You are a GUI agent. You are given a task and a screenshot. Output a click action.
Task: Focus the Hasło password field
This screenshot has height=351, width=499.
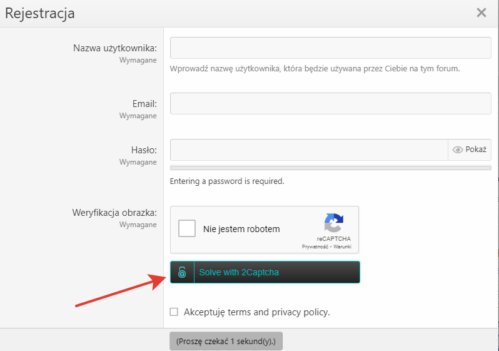tap(309, 150)
